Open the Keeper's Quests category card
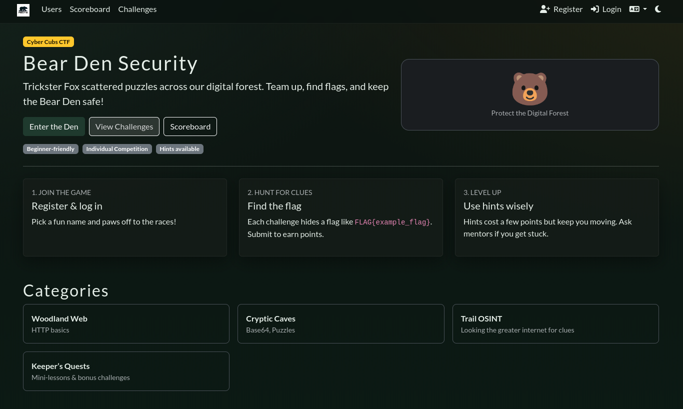Image resolution: width=683 pixels, height=409 pixels. pos(126,371)
